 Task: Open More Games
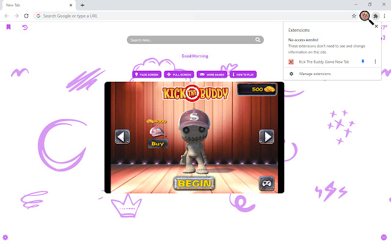pyautogui.click(x=212, y=74)
